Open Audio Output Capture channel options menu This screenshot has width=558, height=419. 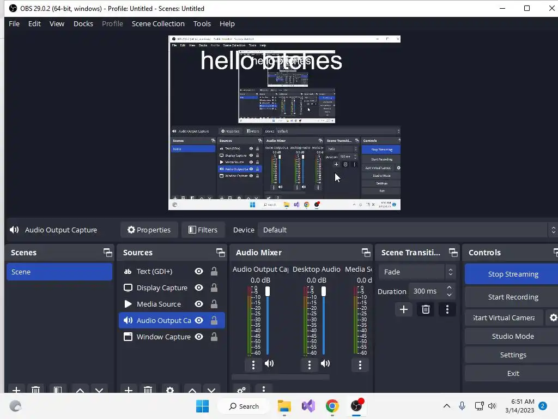coord(253,364)
